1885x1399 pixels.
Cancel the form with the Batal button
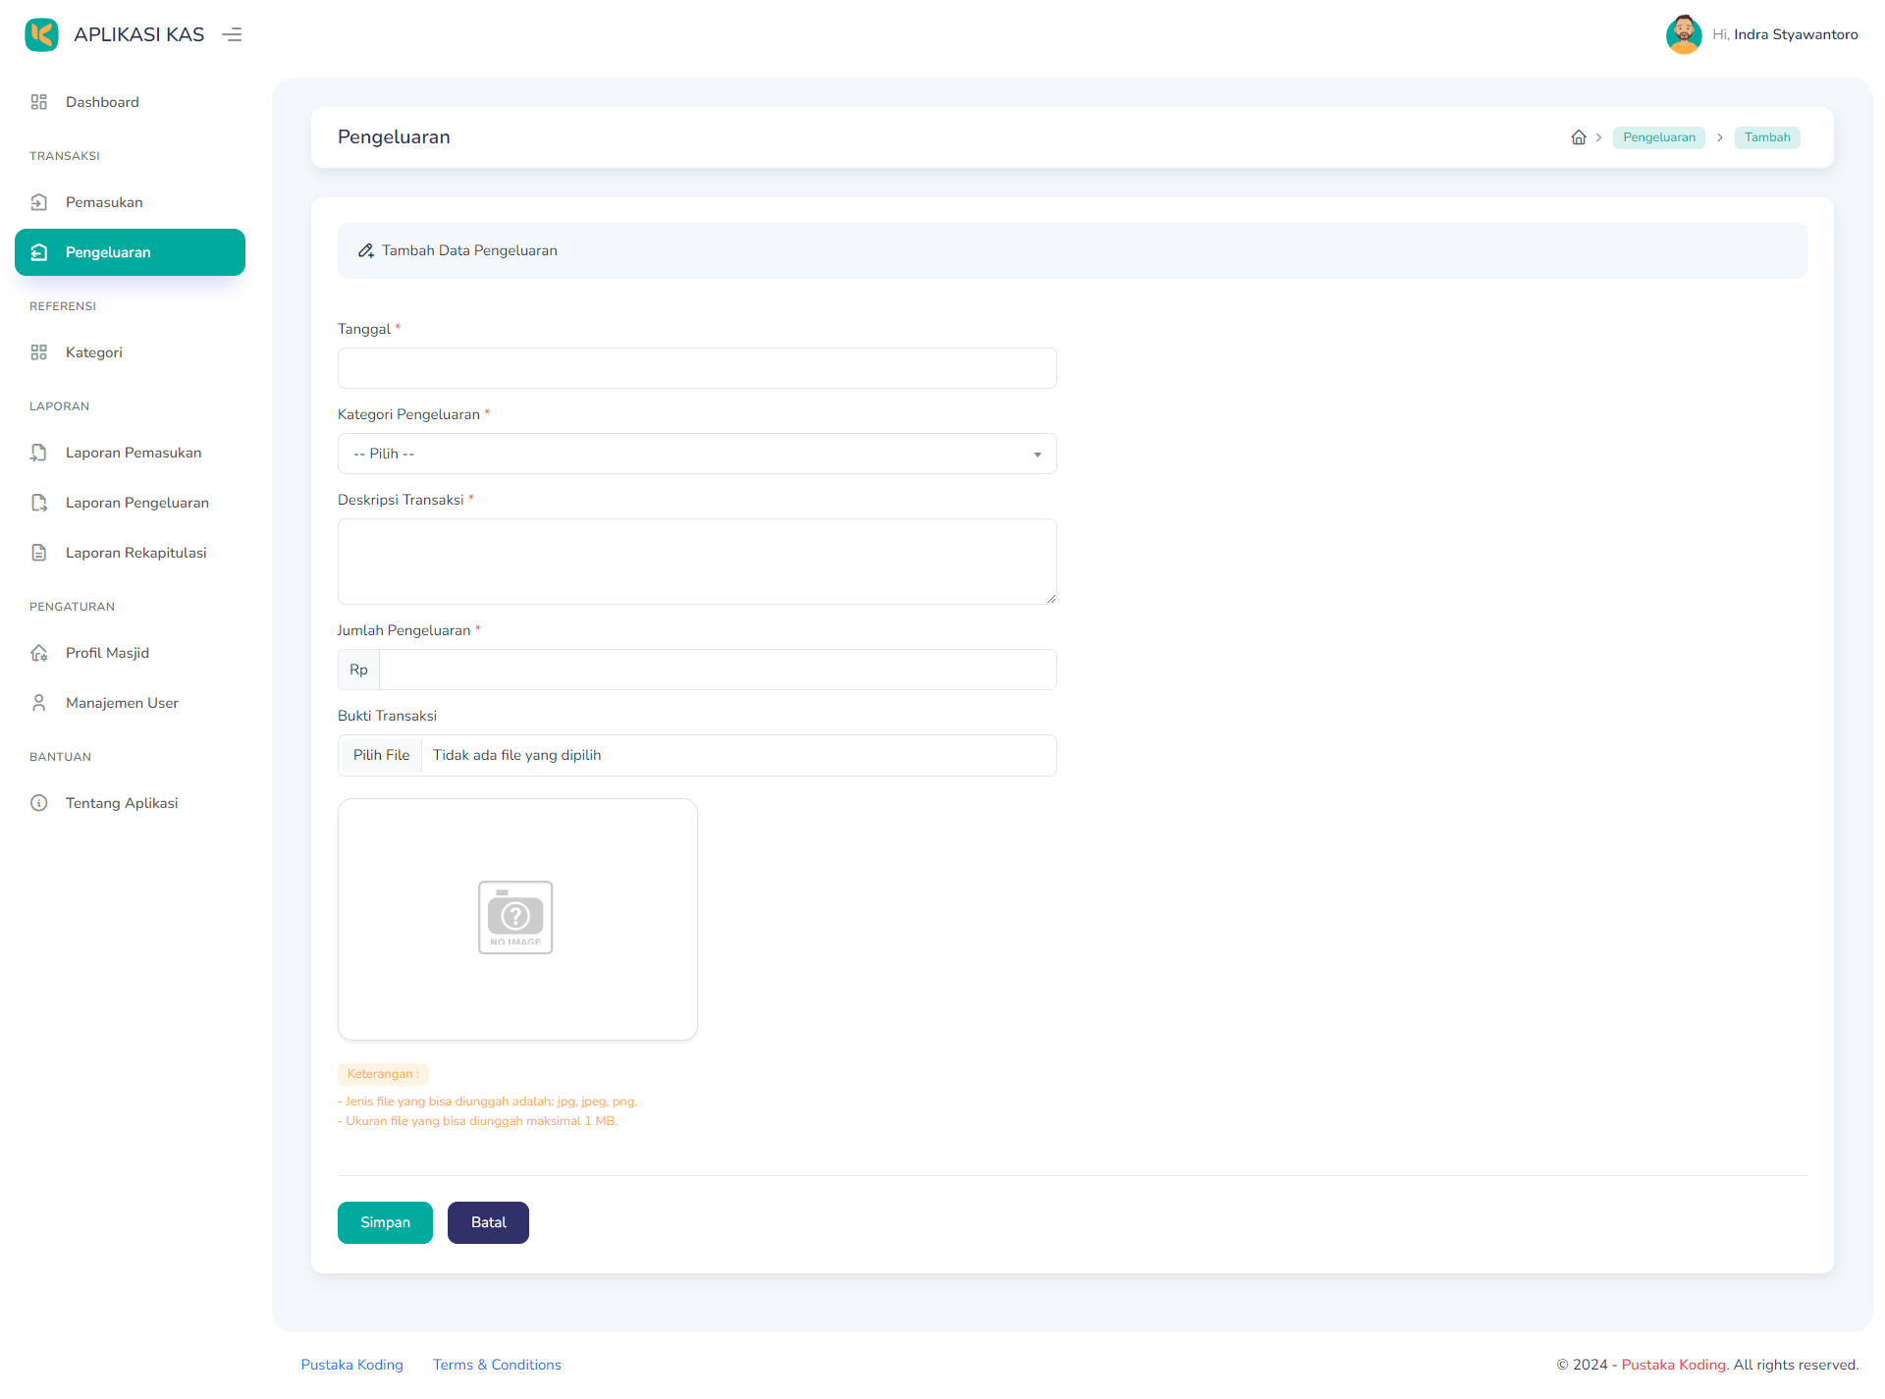pos(488,1222)
